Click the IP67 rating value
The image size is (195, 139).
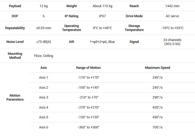tap(102, 16)
